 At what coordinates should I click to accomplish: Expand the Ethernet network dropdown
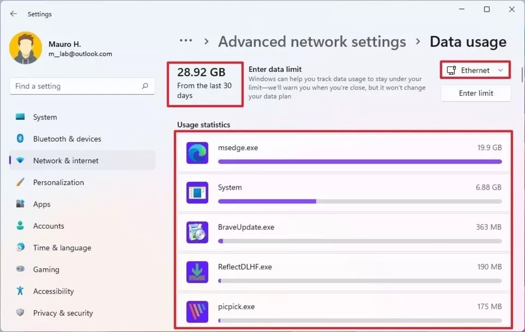coord(476,70)
